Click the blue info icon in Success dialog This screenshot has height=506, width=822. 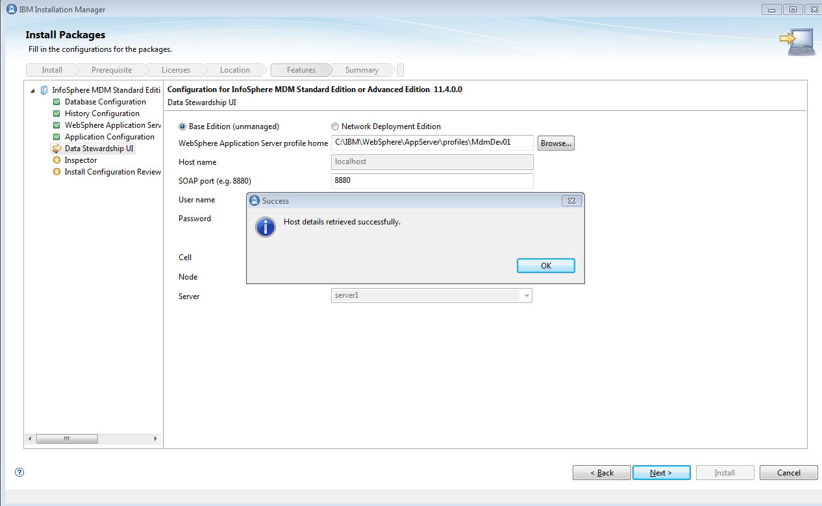coord(266,227)
